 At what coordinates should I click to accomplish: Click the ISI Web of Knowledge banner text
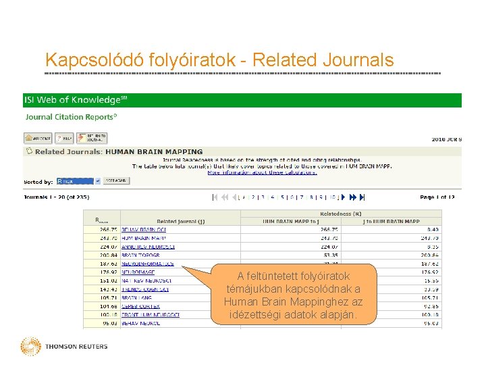tap(76, 100)
